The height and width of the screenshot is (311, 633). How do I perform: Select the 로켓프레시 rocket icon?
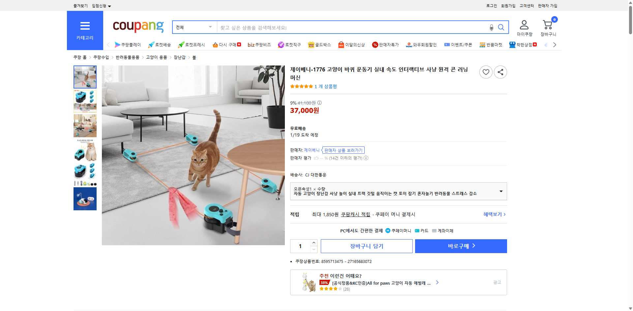[181, 44]
